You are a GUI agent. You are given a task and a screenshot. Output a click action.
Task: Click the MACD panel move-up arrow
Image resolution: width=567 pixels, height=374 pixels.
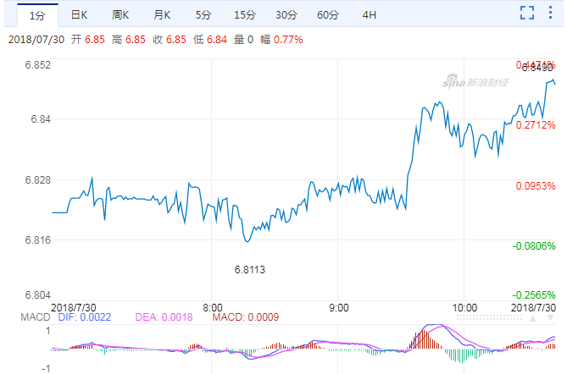(532, 318)
